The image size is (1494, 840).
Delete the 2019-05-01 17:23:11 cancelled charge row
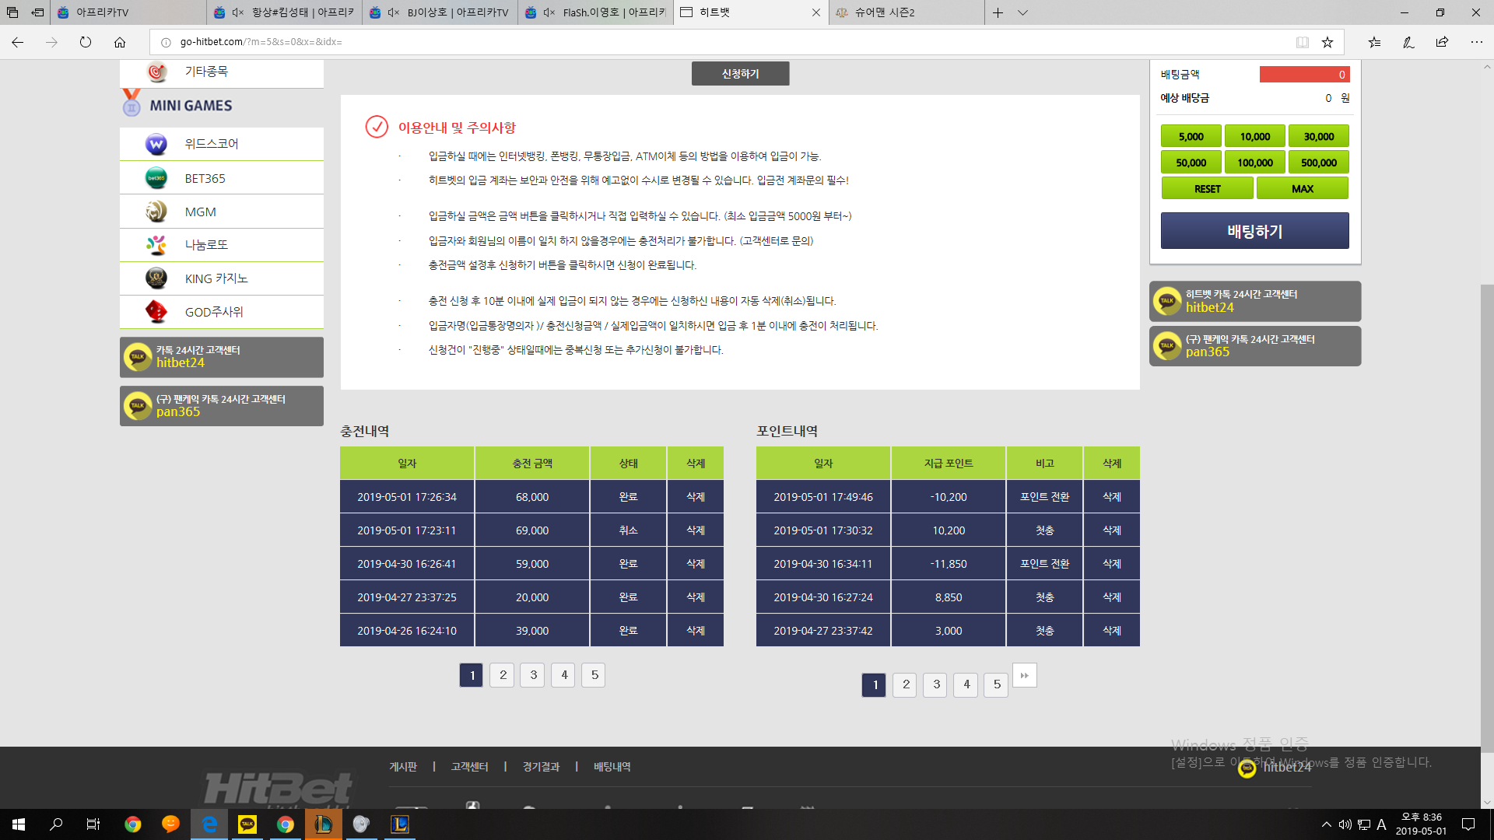695,530
